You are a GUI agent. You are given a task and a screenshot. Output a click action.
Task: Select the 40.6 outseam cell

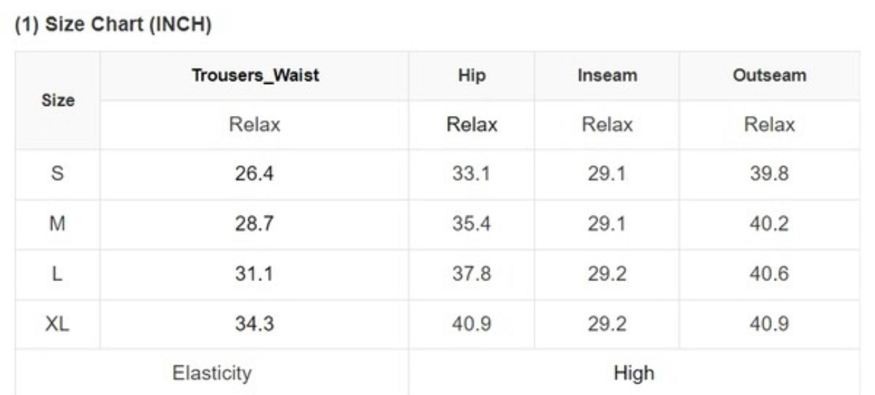tap(769, 274)
